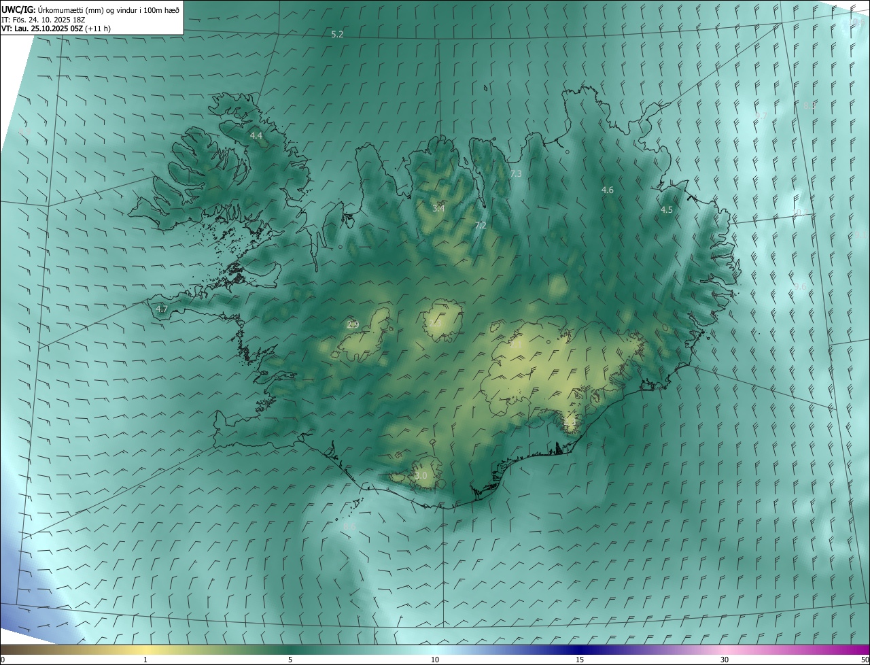This screenshot has width=870, height=665.
Task: Click the 7.3 value on the map
Action: 516,174
